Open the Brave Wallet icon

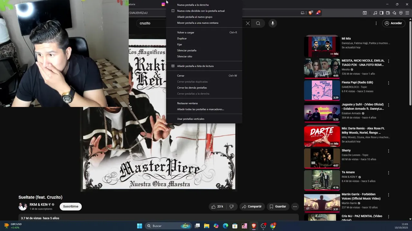point(388,13)
